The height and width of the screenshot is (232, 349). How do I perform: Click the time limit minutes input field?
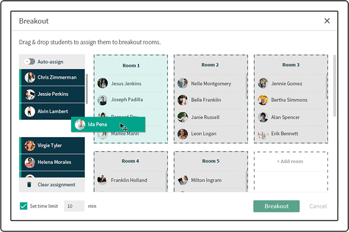click(74, 206)
